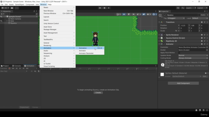Image resolution: width=209 pixels, height=117 pixels.
Task: Disable the Sprite Renderer component checkbox
Action: click(x=164, y=35)
